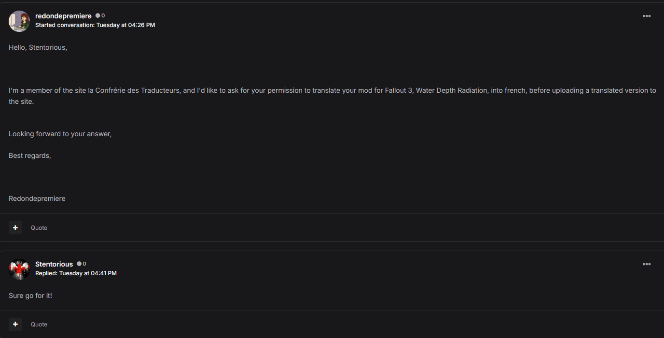664x338 pixels.
Task: Open options menu for redondepremiere's message
Action: click(647, 16)
